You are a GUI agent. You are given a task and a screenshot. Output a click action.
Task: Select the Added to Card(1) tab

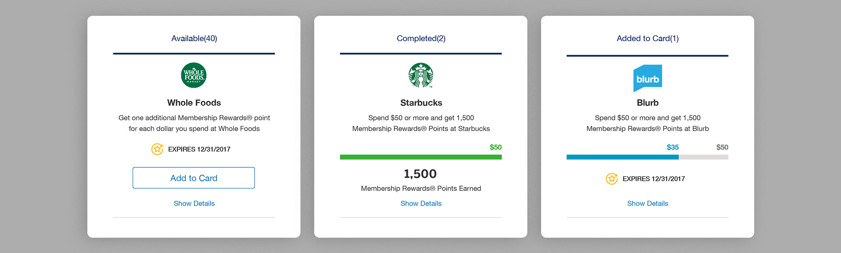tap(647, 39)
